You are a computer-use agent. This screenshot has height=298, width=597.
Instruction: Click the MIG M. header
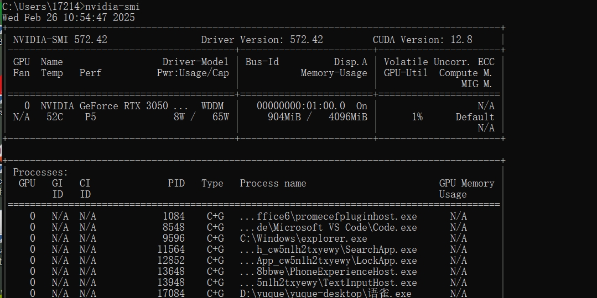[477, 84]
